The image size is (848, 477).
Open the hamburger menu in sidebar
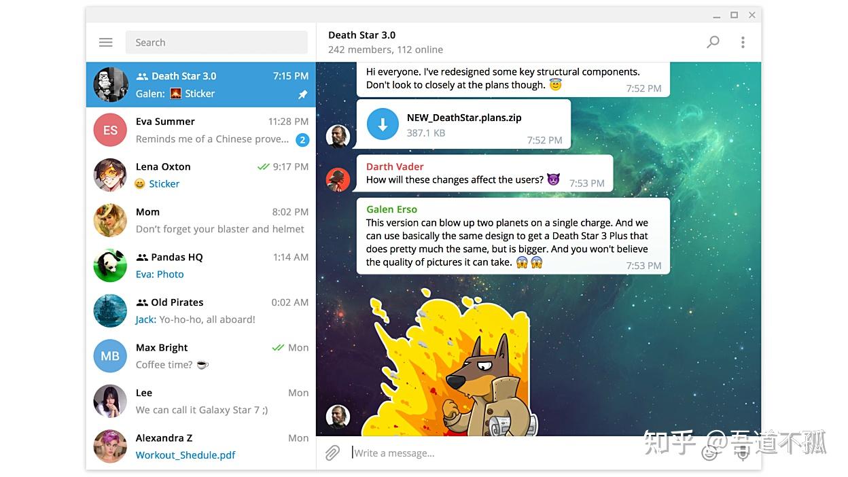coord(105,42)
